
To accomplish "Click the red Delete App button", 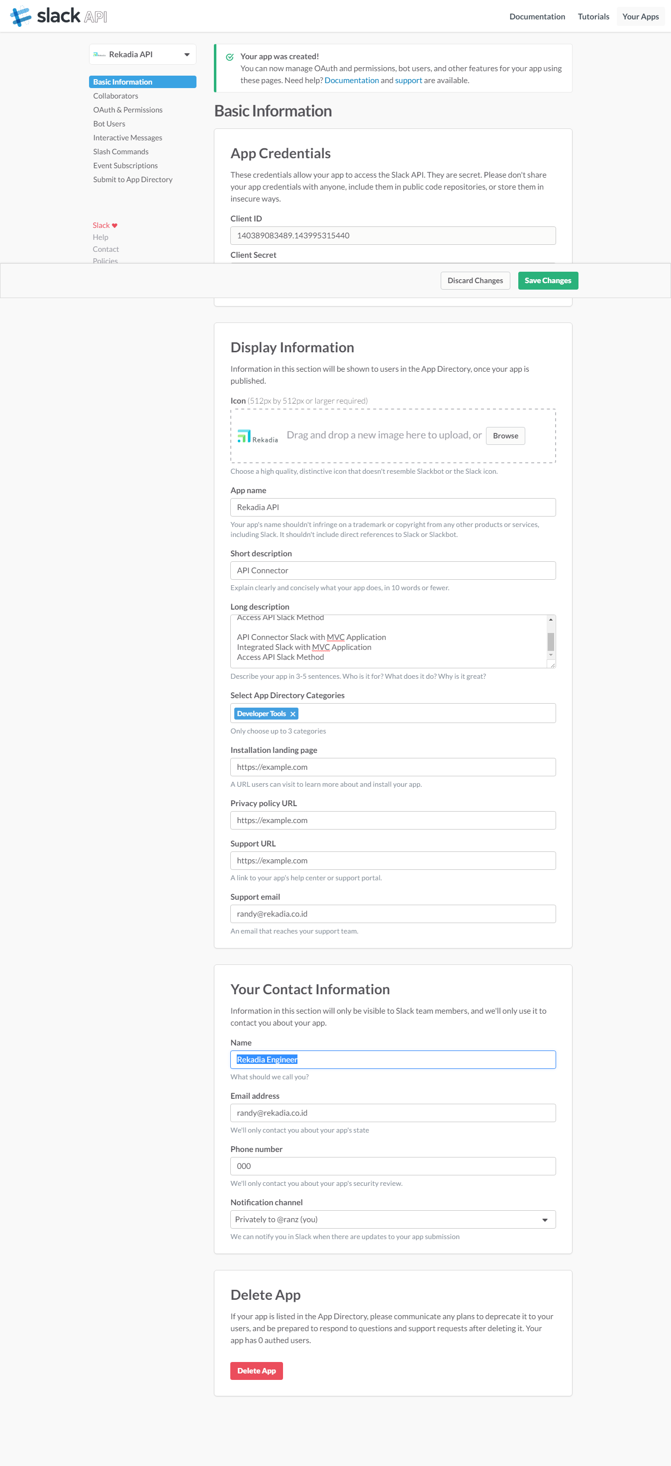I will [x=257, y=1370].
